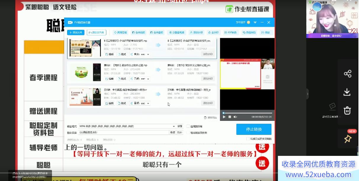Click the 设置 button beside output format
Viewport: 359px width, 181px height.
(180, 126)
